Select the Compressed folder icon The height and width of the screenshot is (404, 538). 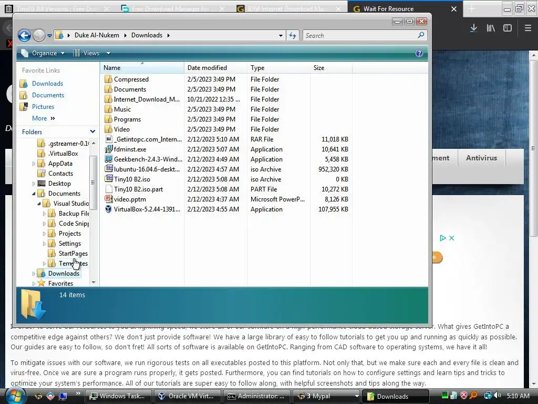[108, 79]
